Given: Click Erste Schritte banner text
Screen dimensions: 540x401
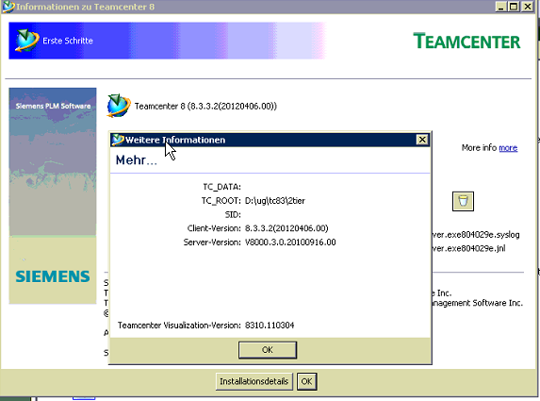Looking at the screenshot, I should click(68, 41).
